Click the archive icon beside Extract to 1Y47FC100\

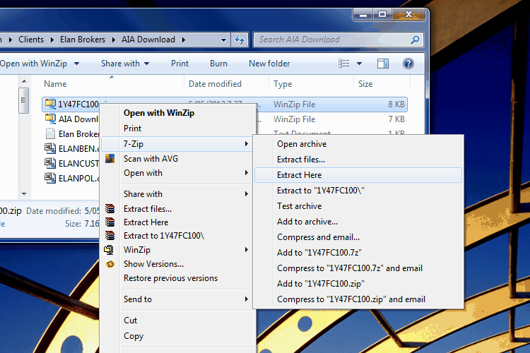110,235
